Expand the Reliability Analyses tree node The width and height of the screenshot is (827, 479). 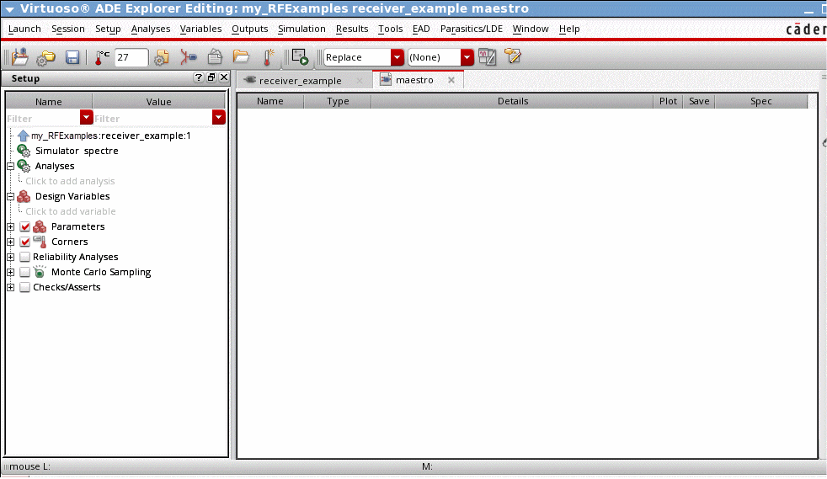point(10,258)
